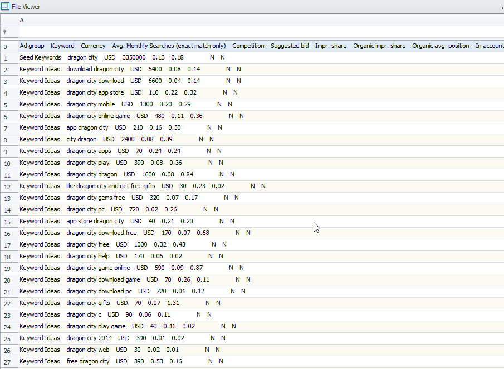The image size is (504, 369).
Task: Select the 'free dragon city' row cell
Action: point(261,362)
